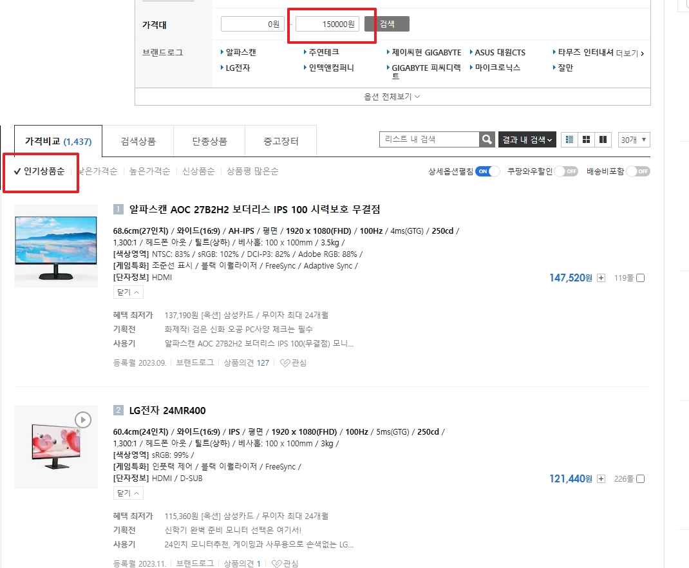Open product title LG전자 24MR400
The height and width of the screenshot is (568, 689).
[167, 410]
